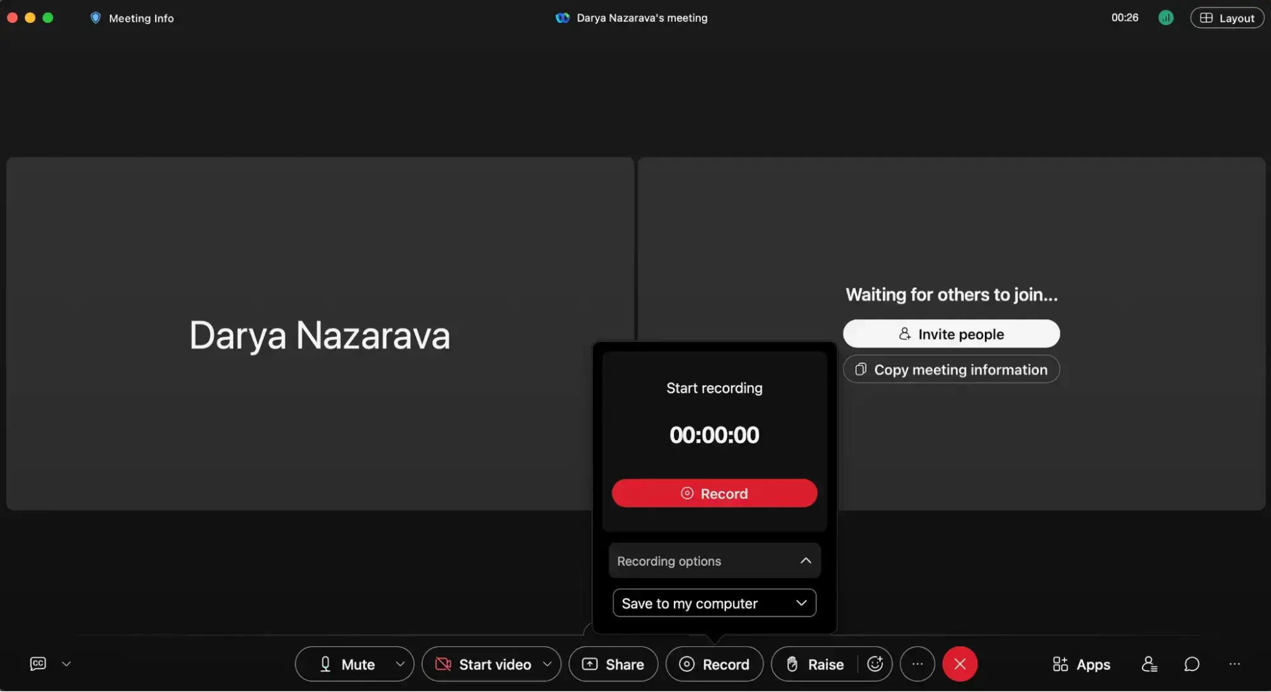Send an emoji reaction
The height and width of the screenshot is (692, 1271).
coord(874,664)
